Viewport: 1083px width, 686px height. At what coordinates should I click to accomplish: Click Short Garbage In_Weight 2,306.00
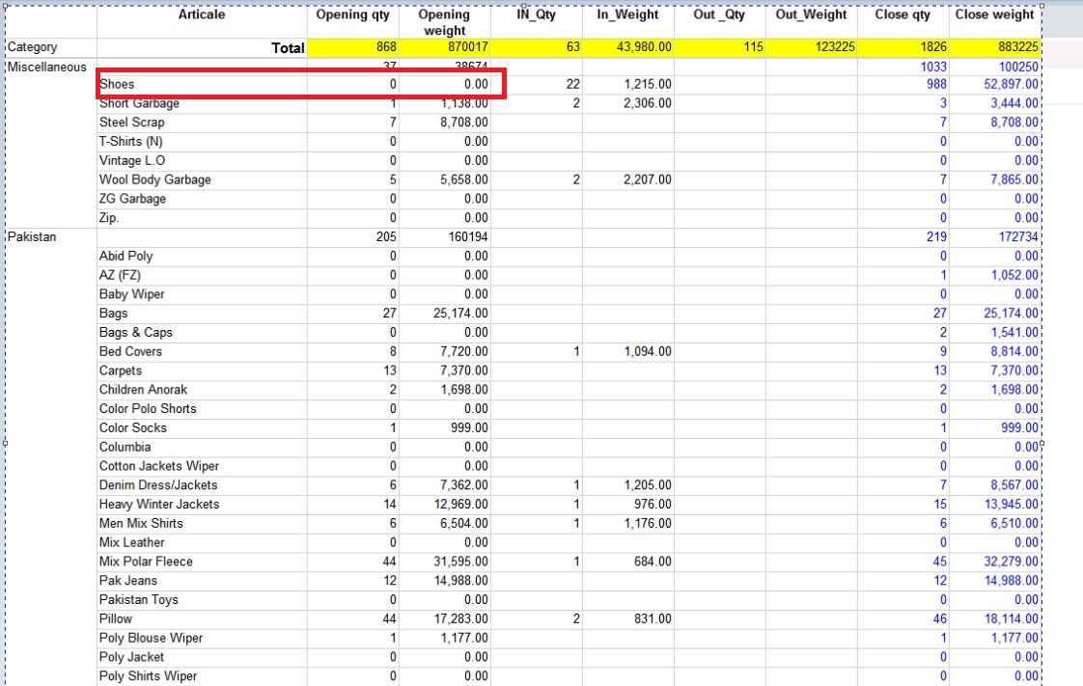(x=647, y=103)
